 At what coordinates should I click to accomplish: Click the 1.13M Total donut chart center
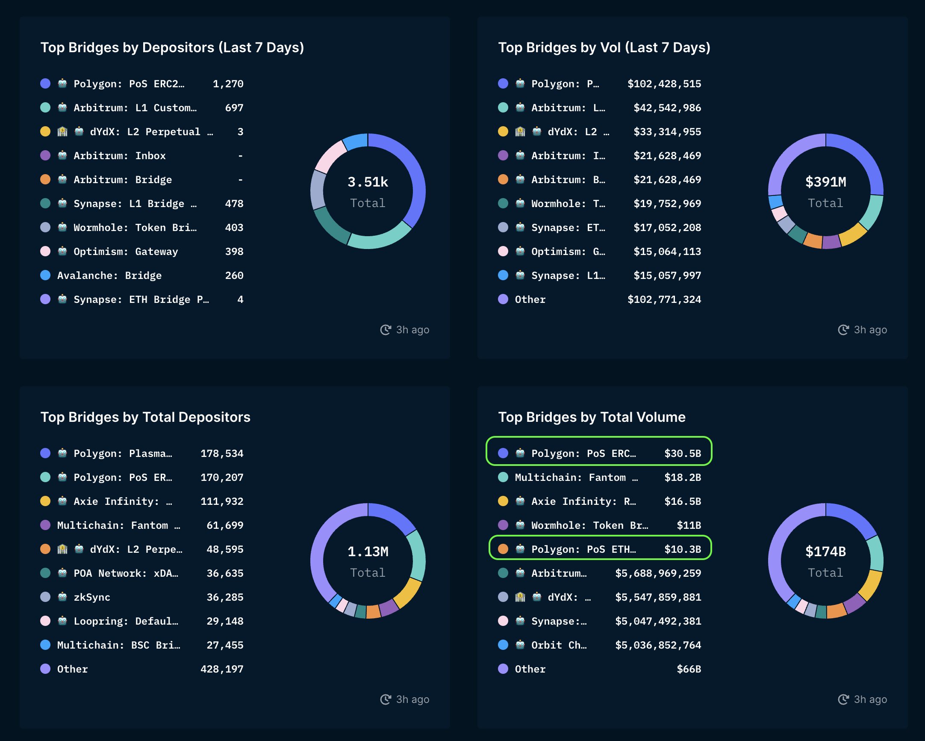(368, 561)
